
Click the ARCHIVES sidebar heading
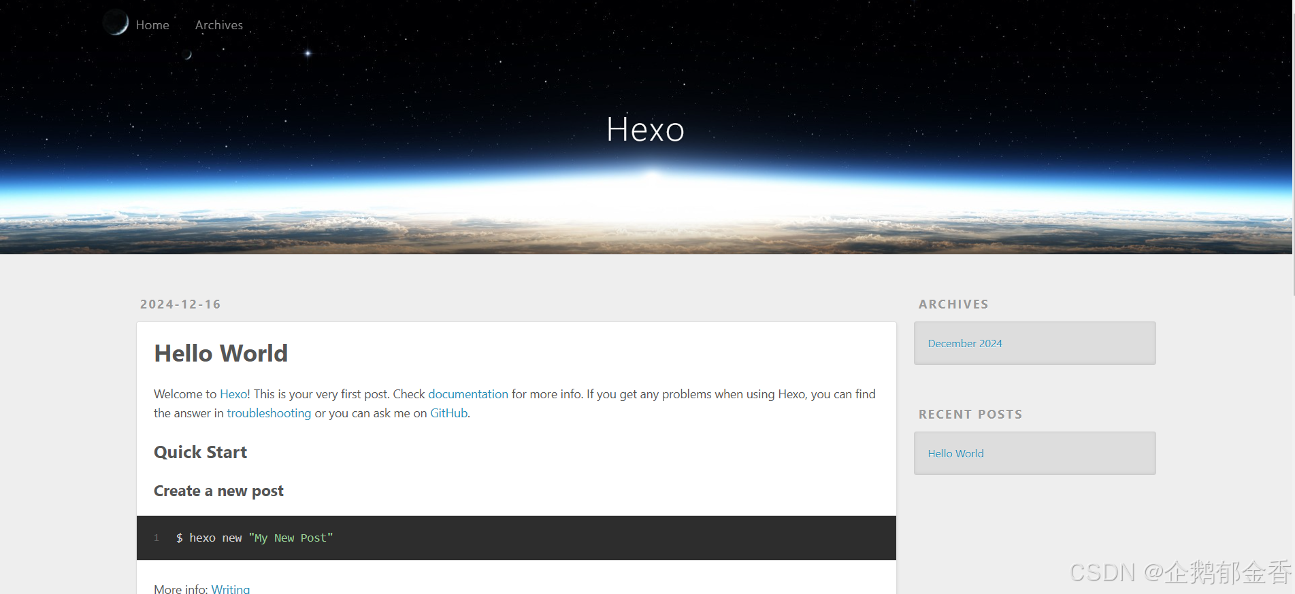click(953, 304)
